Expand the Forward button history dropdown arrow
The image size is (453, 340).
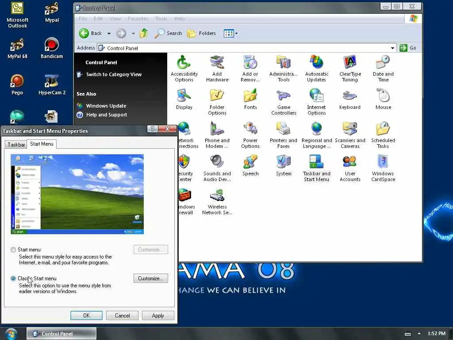click(133, 34)
